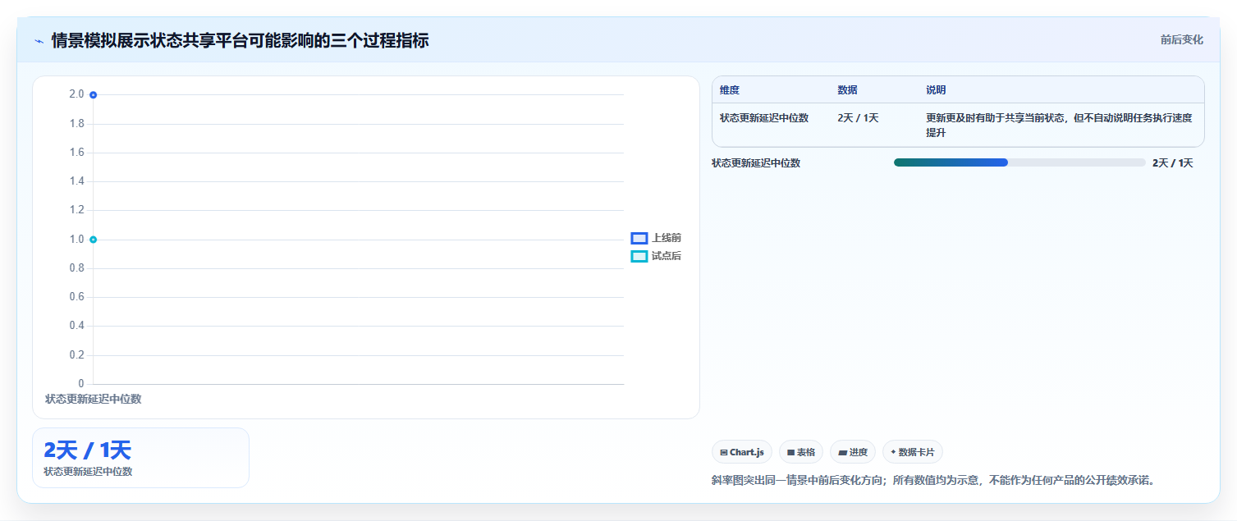The width and height of the screenshot is (1237, 521).
Task: Click the footnote text starting 斜率图突出
Action: (934, 480)
